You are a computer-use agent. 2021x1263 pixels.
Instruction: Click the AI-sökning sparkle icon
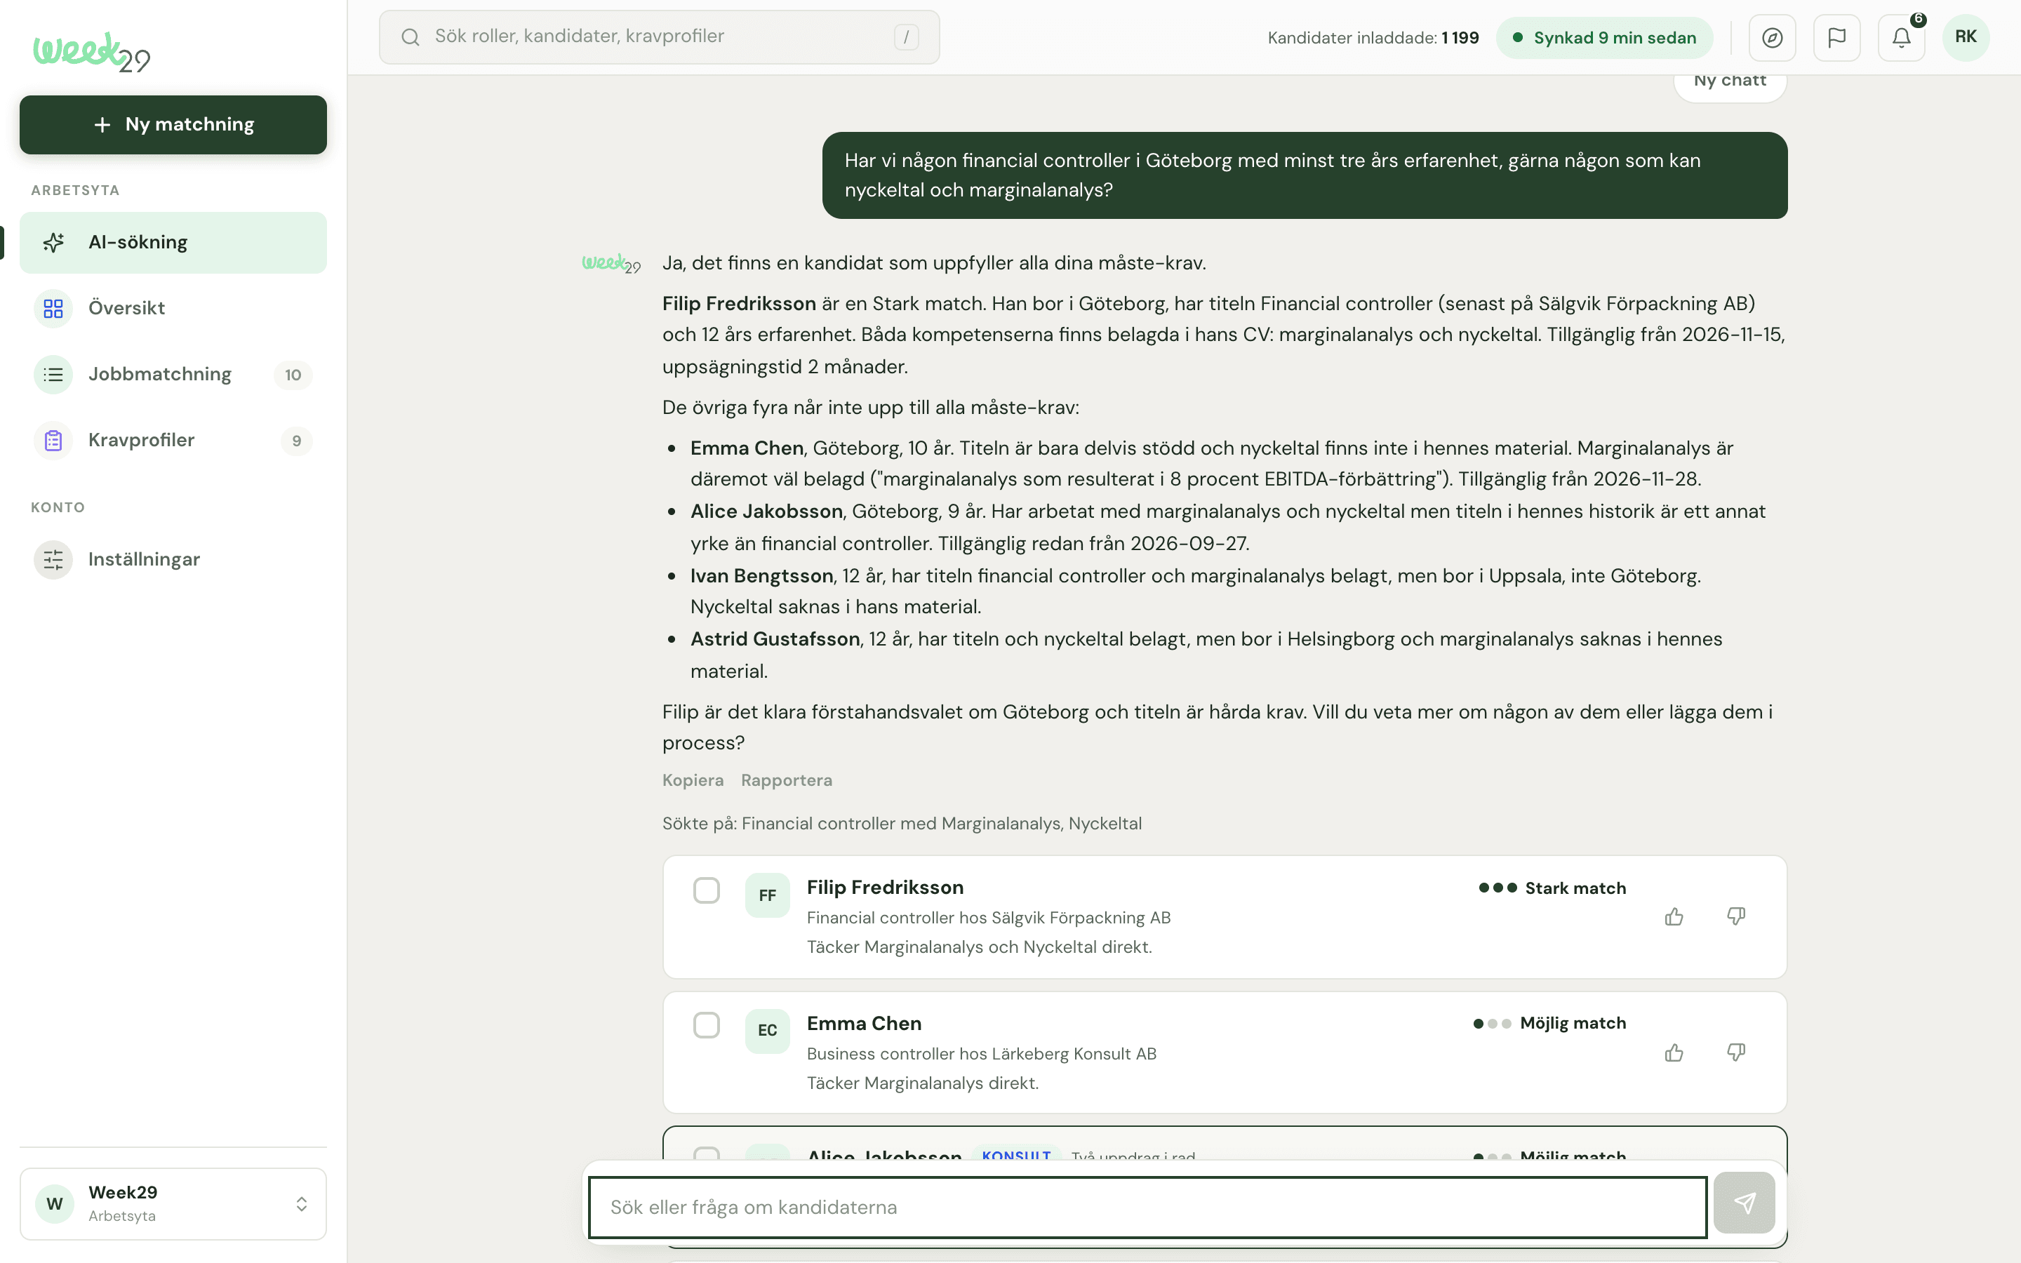[x=53, y=242]
